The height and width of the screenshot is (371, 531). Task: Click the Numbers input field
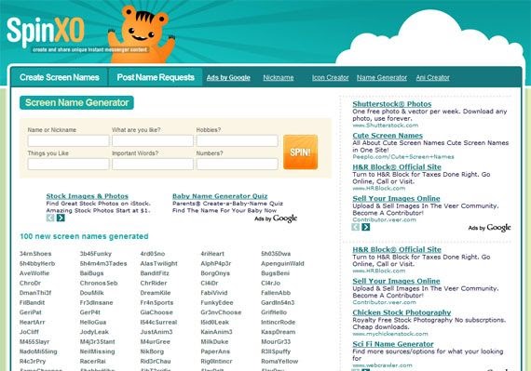point(237,164)
